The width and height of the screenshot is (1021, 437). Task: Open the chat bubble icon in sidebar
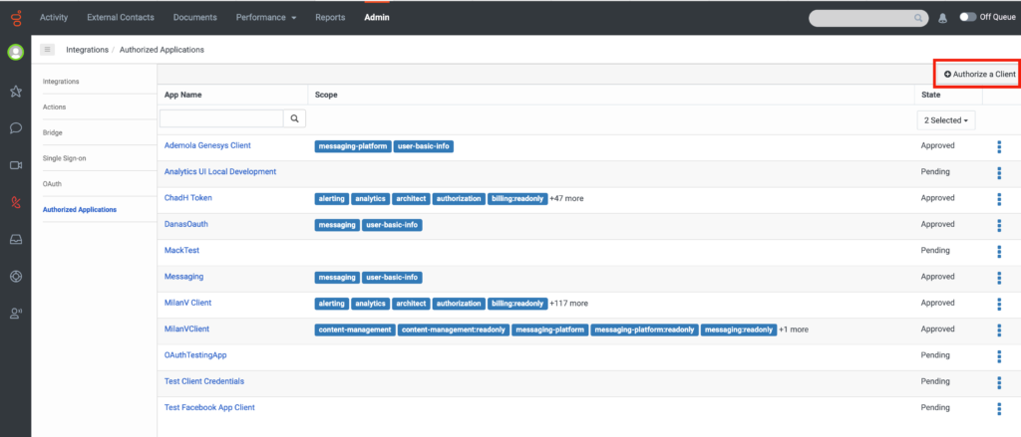point(16,128)
